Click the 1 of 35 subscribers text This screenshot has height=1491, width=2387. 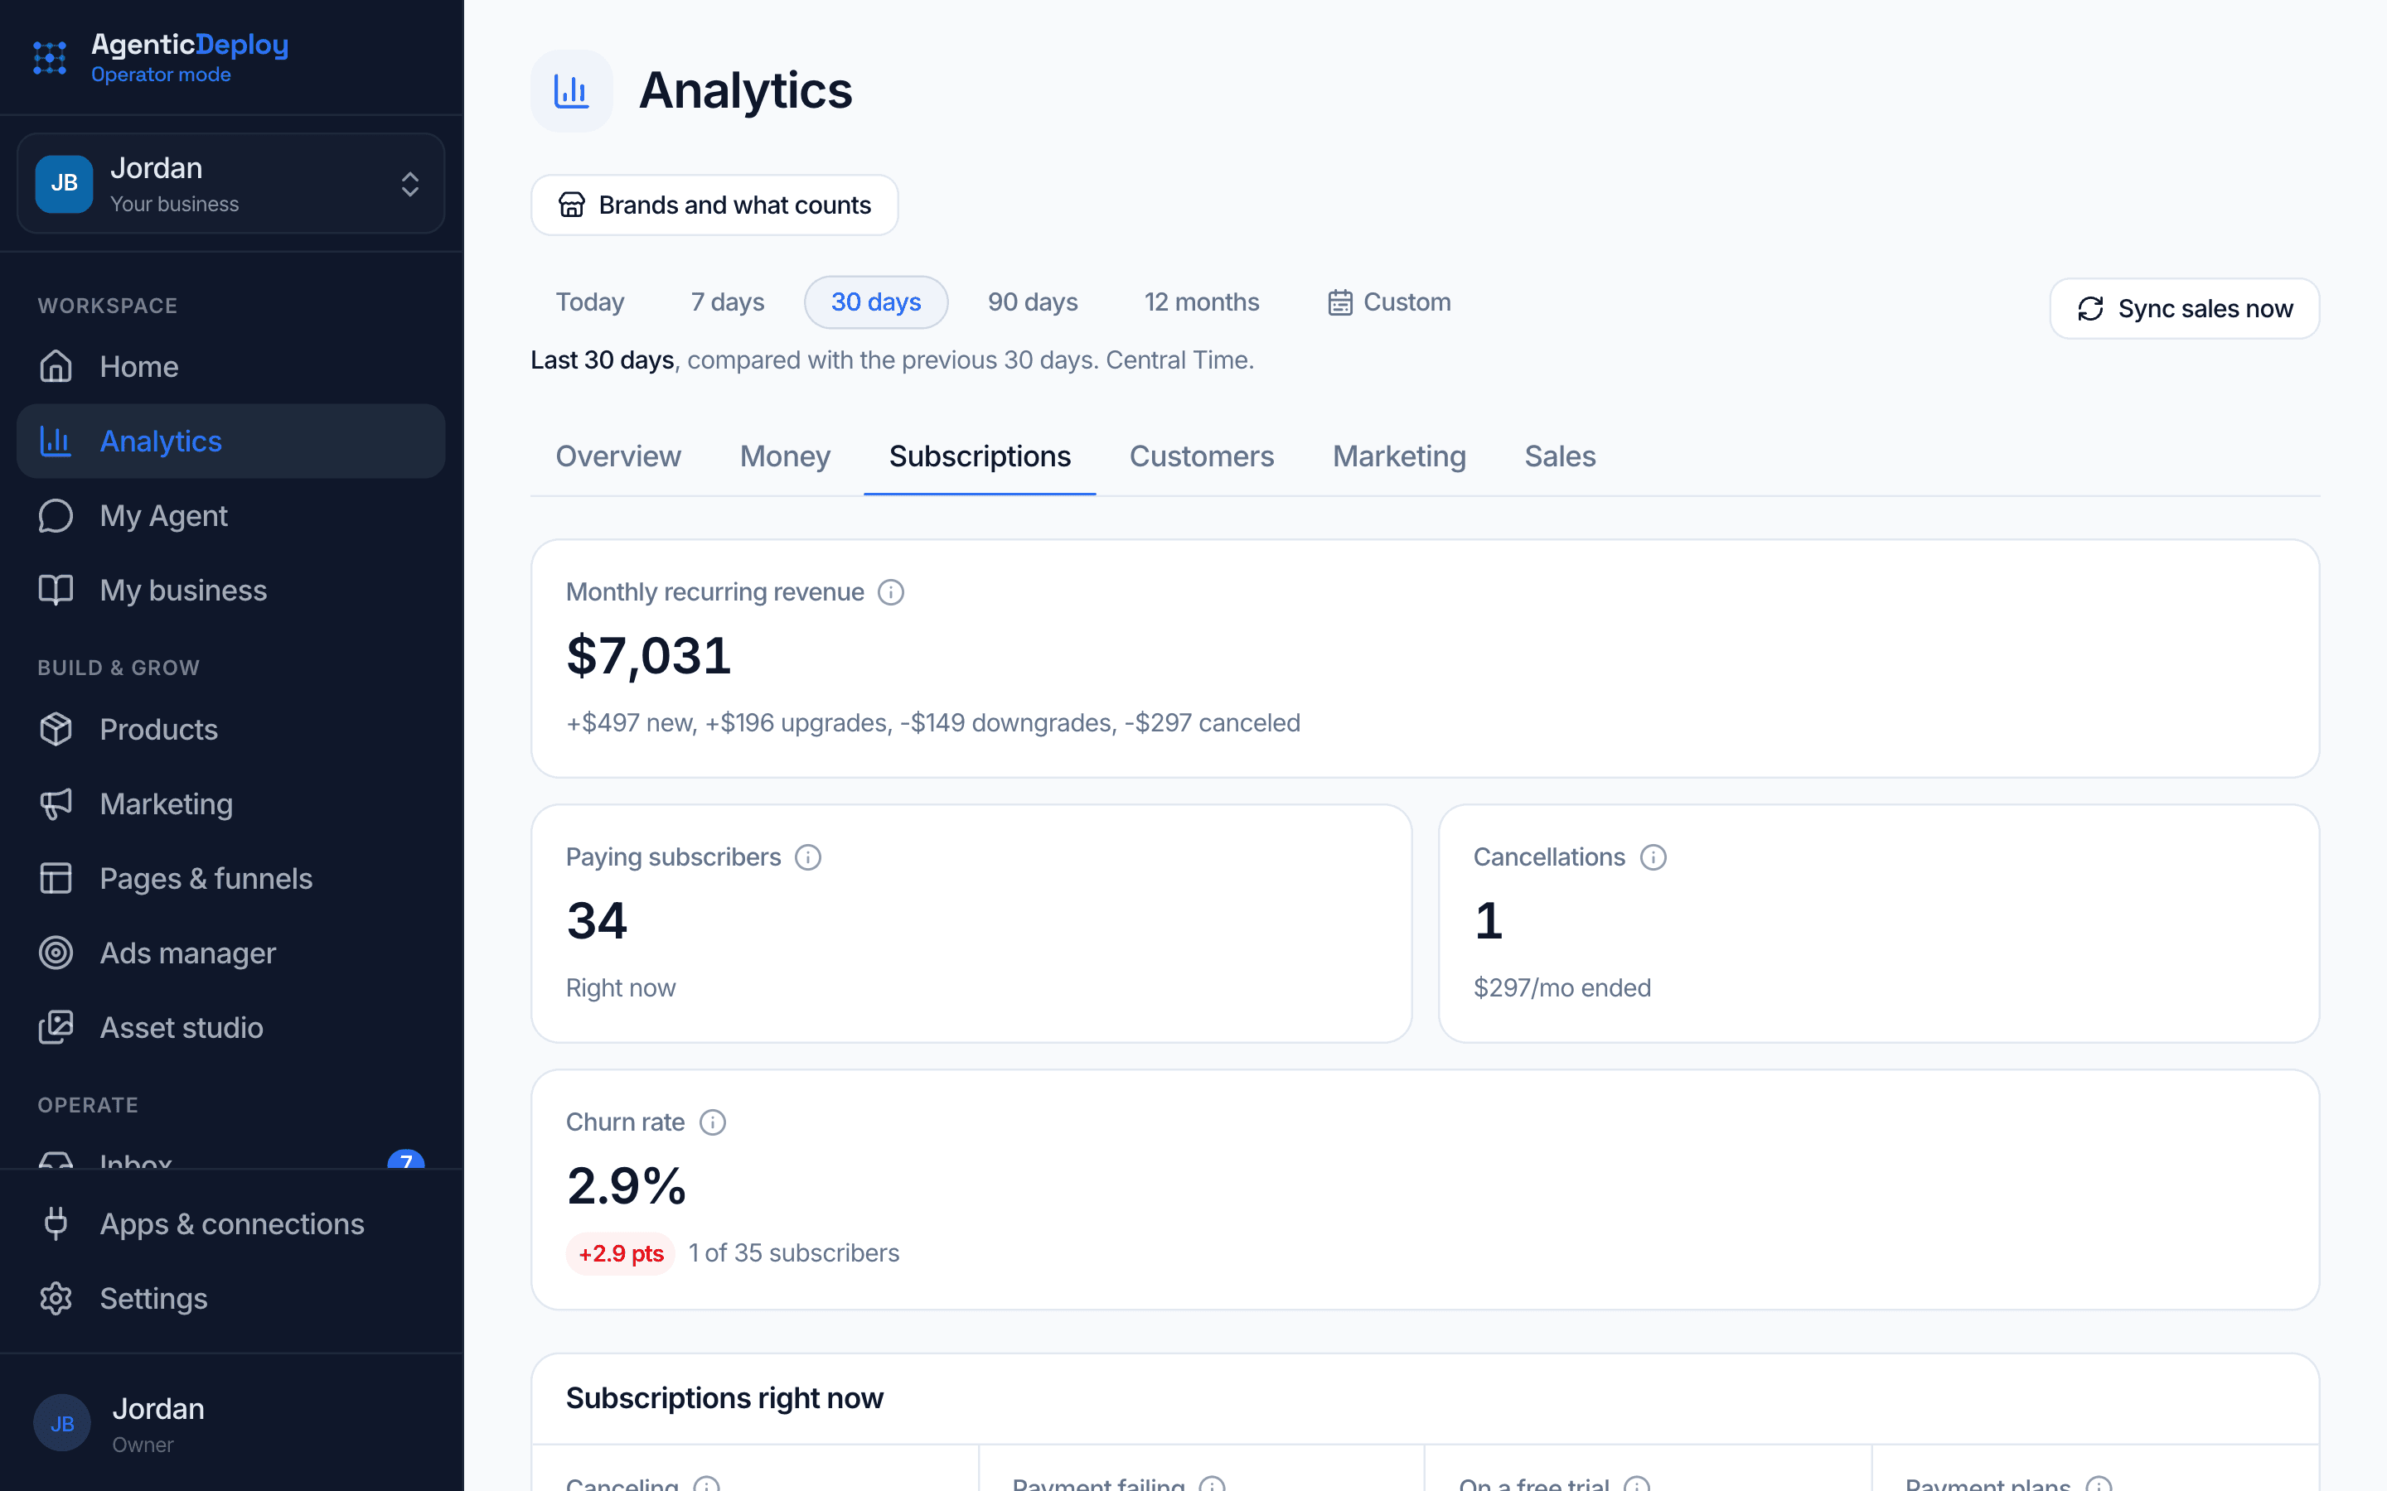(x=794, y=1253)
